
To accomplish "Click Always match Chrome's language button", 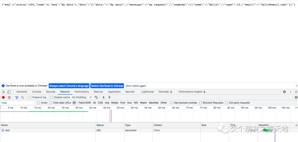I will 69,86.
